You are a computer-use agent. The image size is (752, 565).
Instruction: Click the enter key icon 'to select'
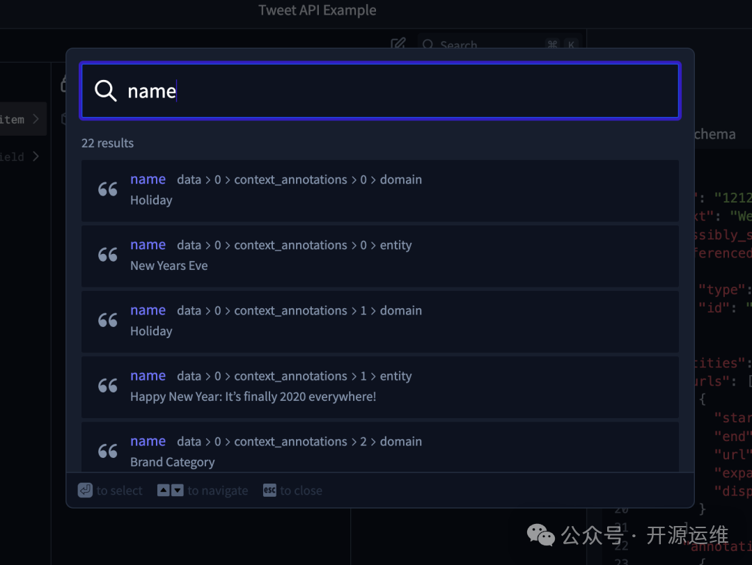[85, 491]
